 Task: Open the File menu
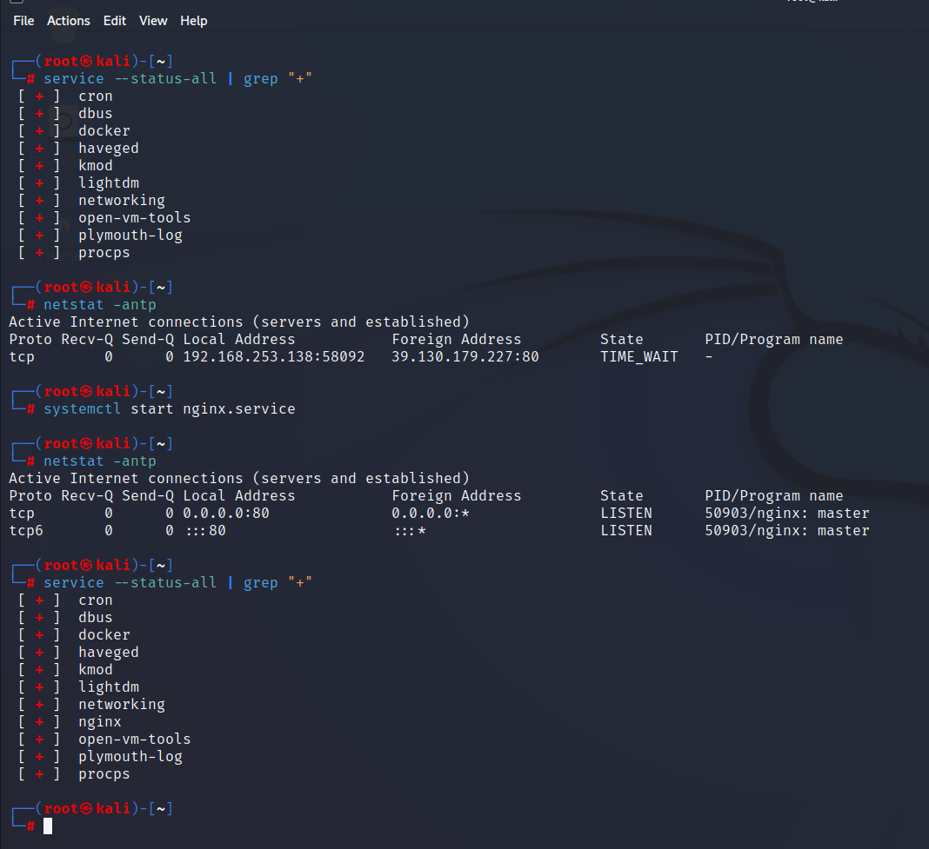(x=23, y=21)
